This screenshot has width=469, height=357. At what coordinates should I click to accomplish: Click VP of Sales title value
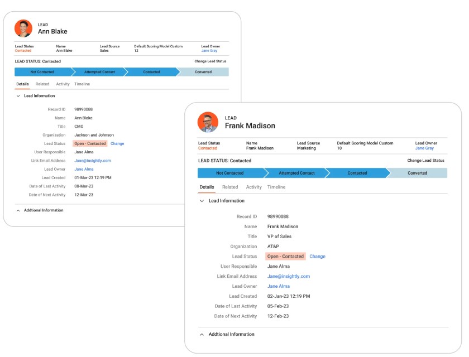(279, 237)
